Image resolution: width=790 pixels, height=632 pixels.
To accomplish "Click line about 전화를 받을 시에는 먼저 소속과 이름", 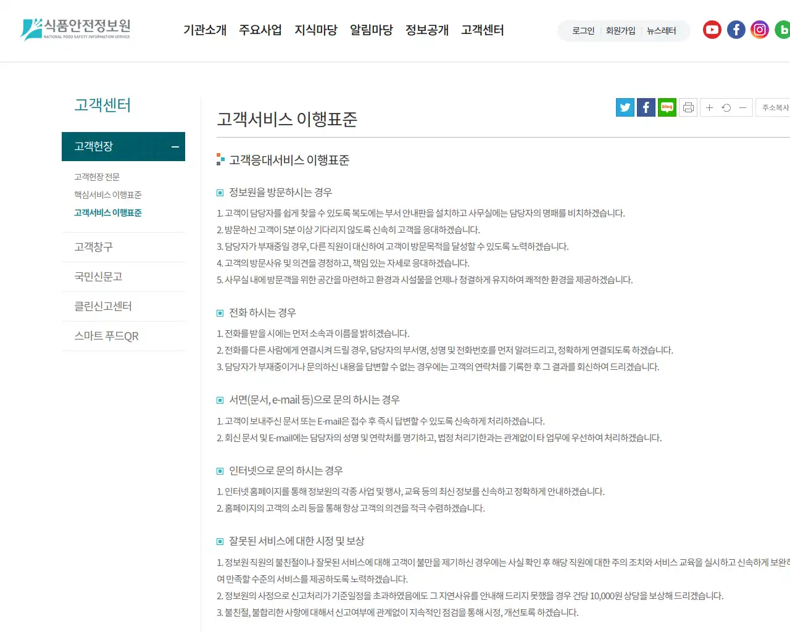I will click(313, 334).
